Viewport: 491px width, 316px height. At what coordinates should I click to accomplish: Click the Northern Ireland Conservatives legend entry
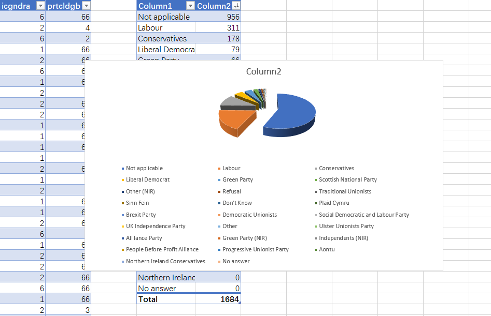pos(165,261)
